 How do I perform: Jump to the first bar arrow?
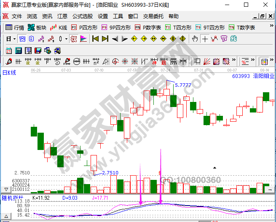(x=95, y=39)
